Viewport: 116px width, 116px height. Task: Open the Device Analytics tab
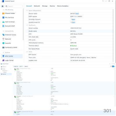click(x=63, y=6)
